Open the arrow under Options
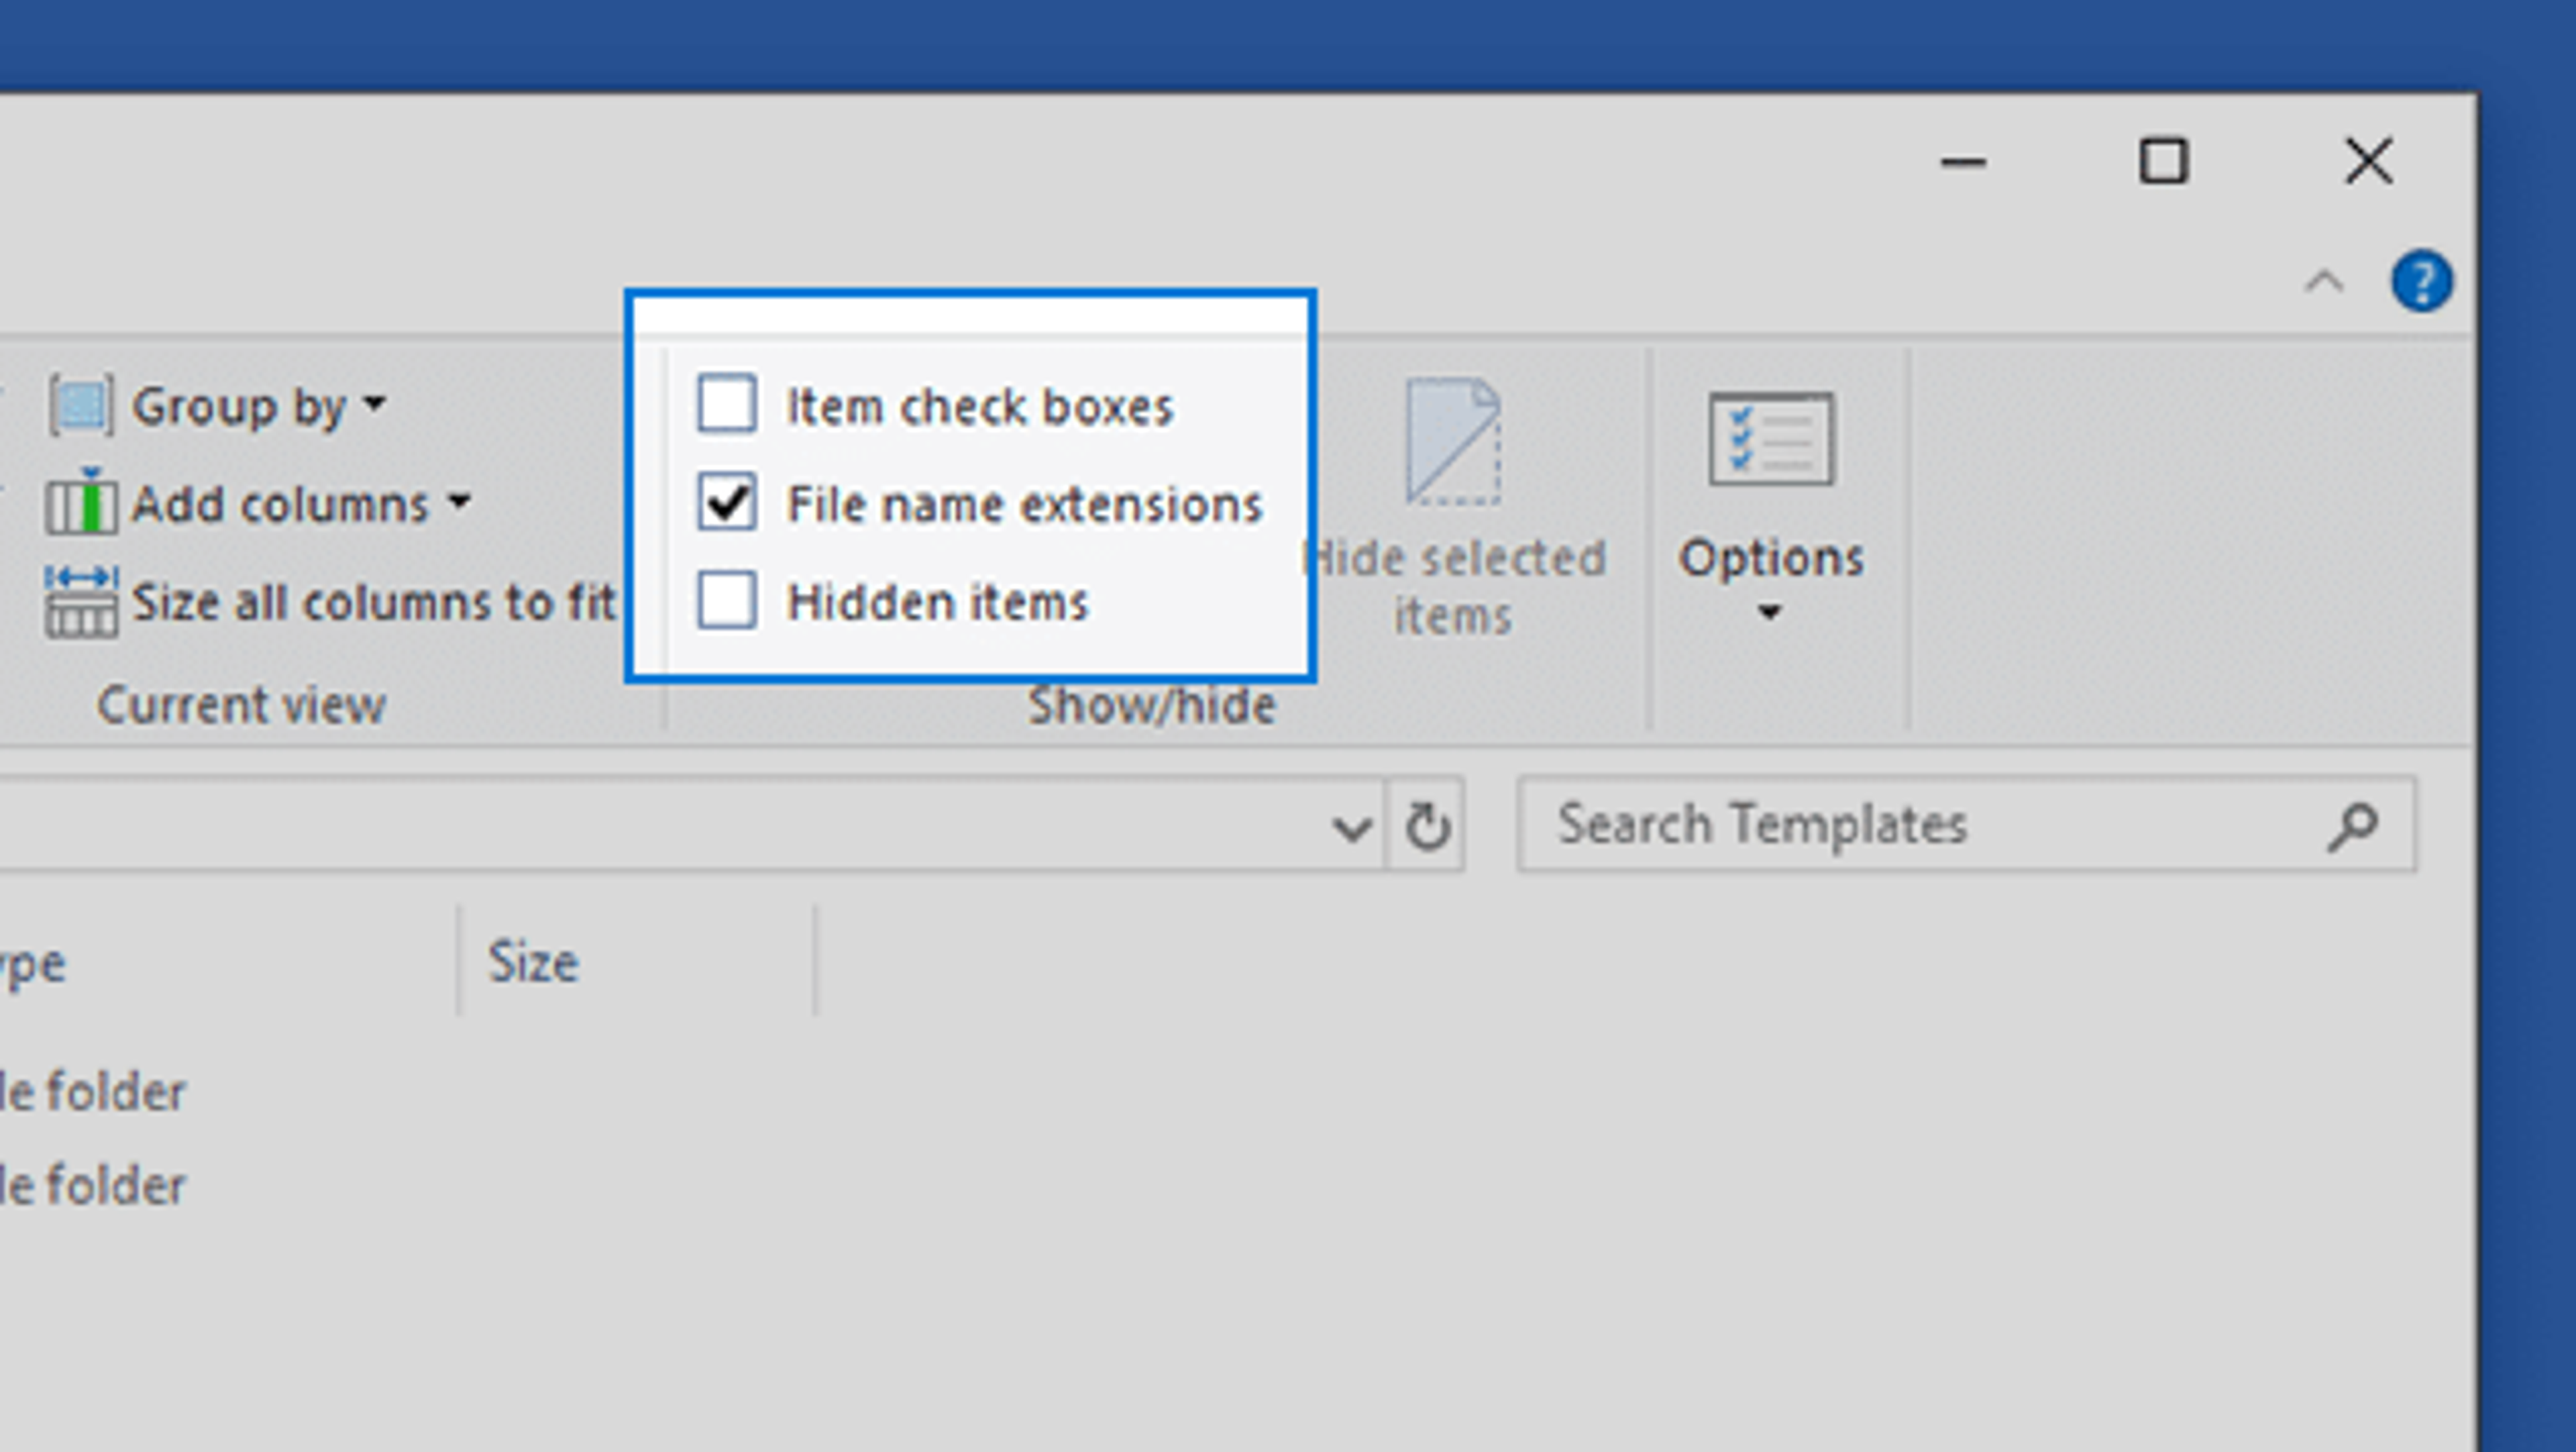Screen dimensions: 2576x1452 [x=1770, y=611]
